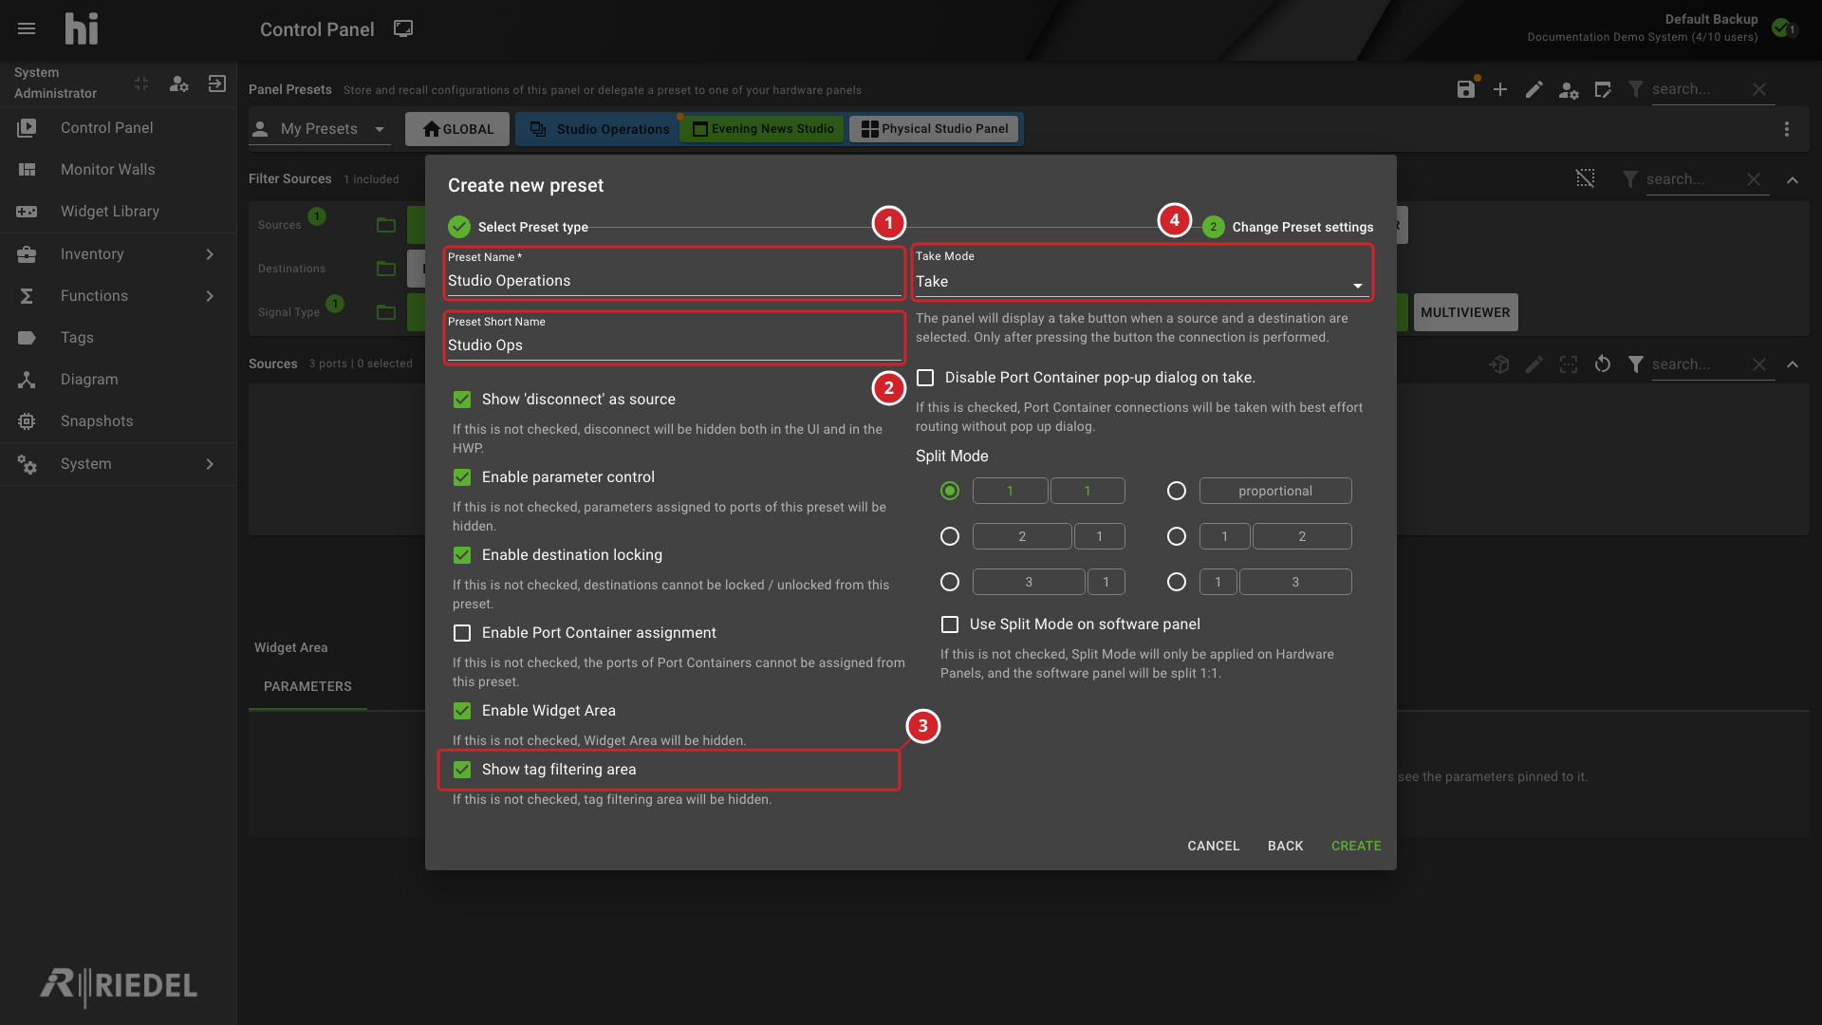Viewport: 1822px width, 1025px height.
Task: Click the CANCEL button
Action: coord(1214,846)
